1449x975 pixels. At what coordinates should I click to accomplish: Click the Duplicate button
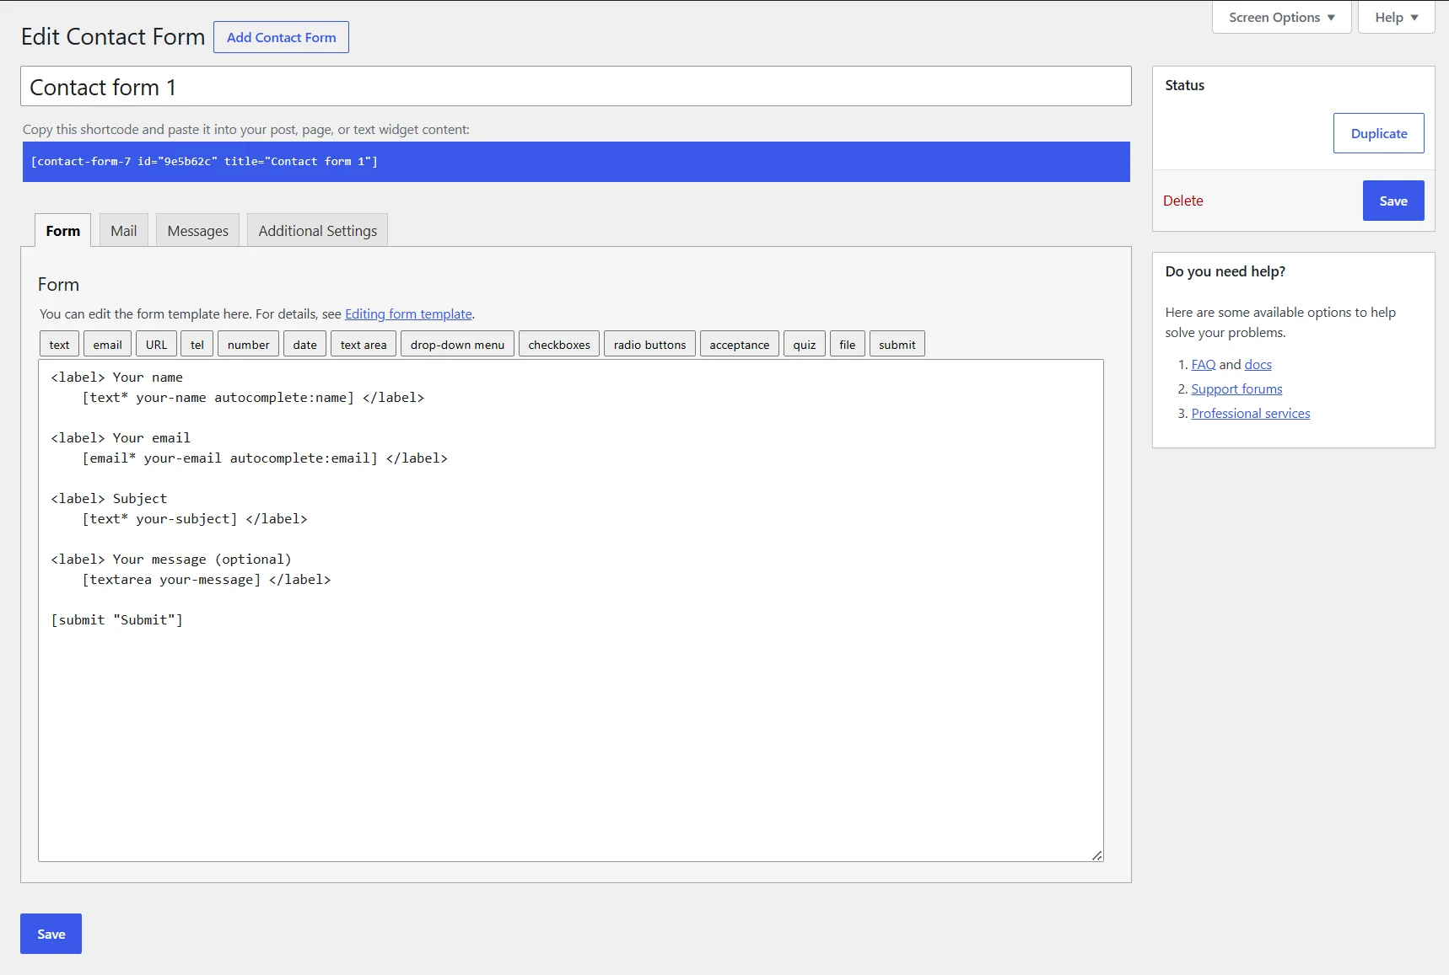coord(1379,133)
